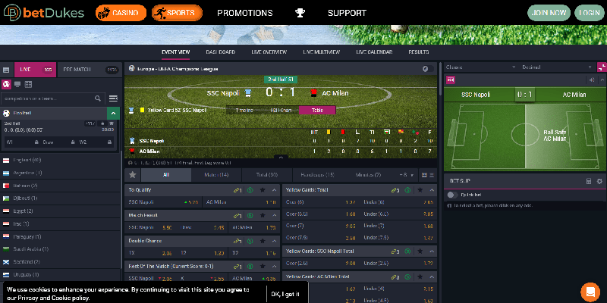Open bet slip settings gear
This screenshot has width=607, height=303.
point(599,181)
